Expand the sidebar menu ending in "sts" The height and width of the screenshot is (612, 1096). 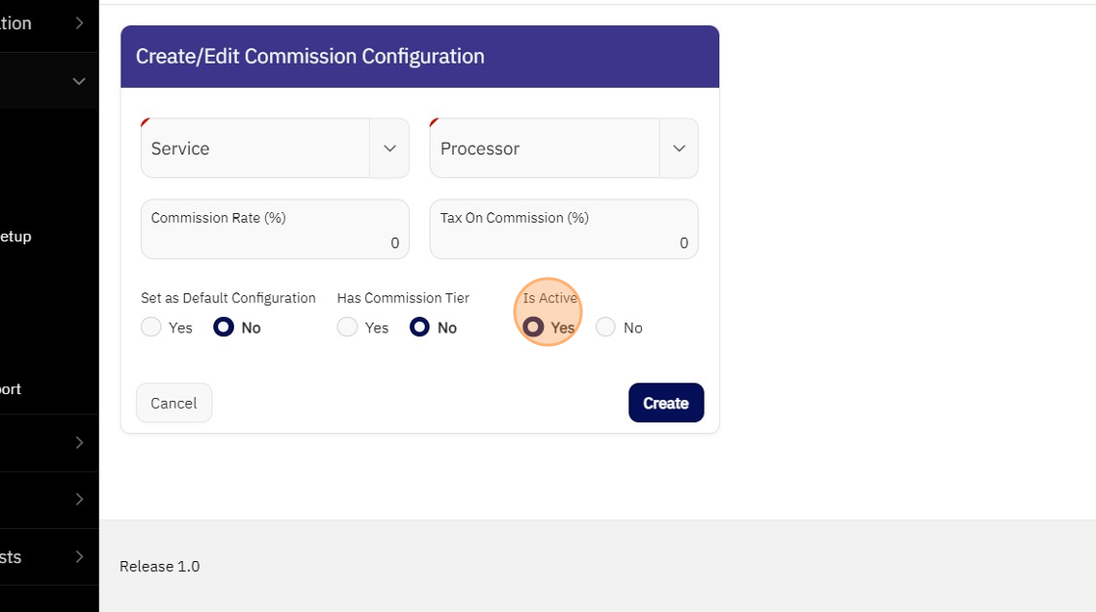coord(79,557)
